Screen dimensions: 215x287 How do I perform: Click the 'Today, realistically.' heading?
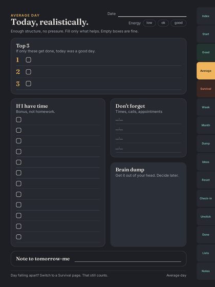(x=50, y=22)
